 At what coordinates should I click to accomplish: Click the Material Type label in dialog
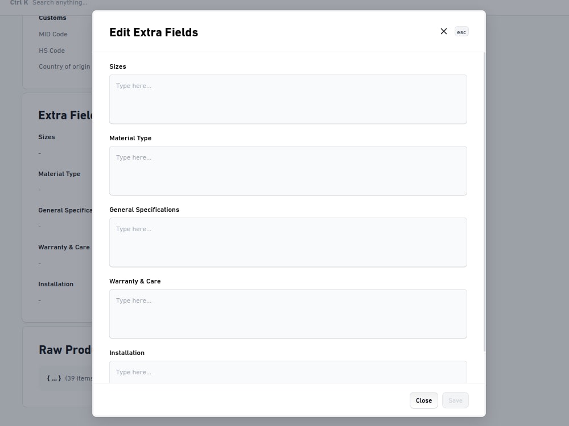click(130, 138)
